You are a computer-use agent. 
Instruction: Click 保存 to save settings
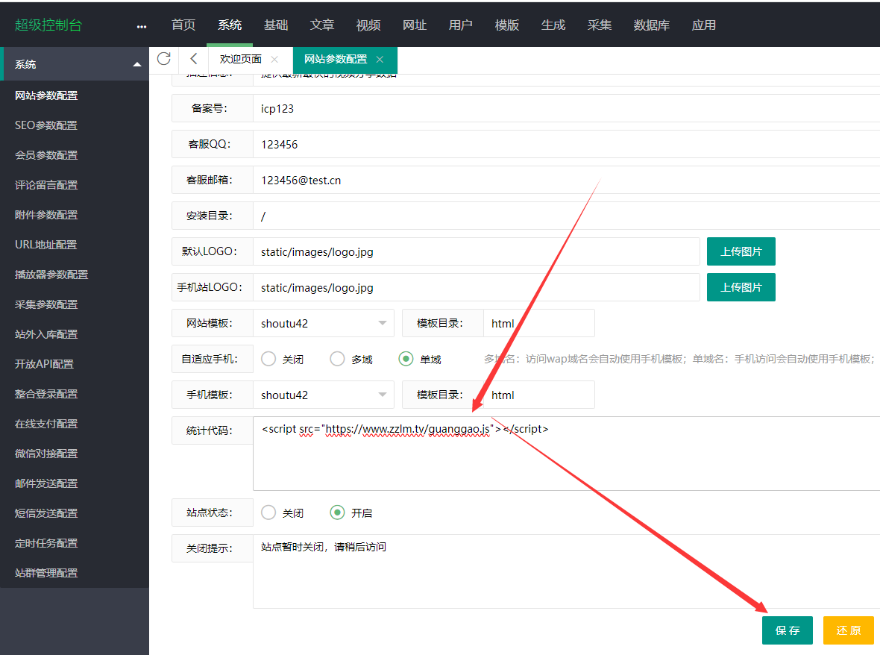coord(788,630)
